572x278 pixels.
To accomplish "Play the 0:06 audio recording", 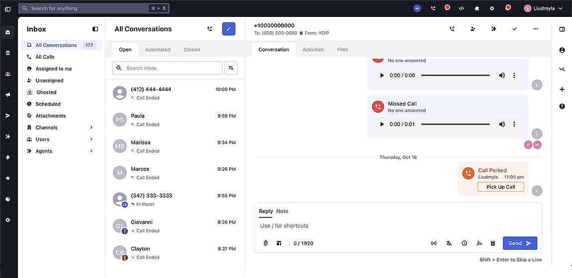I will (x=382, y=75).
